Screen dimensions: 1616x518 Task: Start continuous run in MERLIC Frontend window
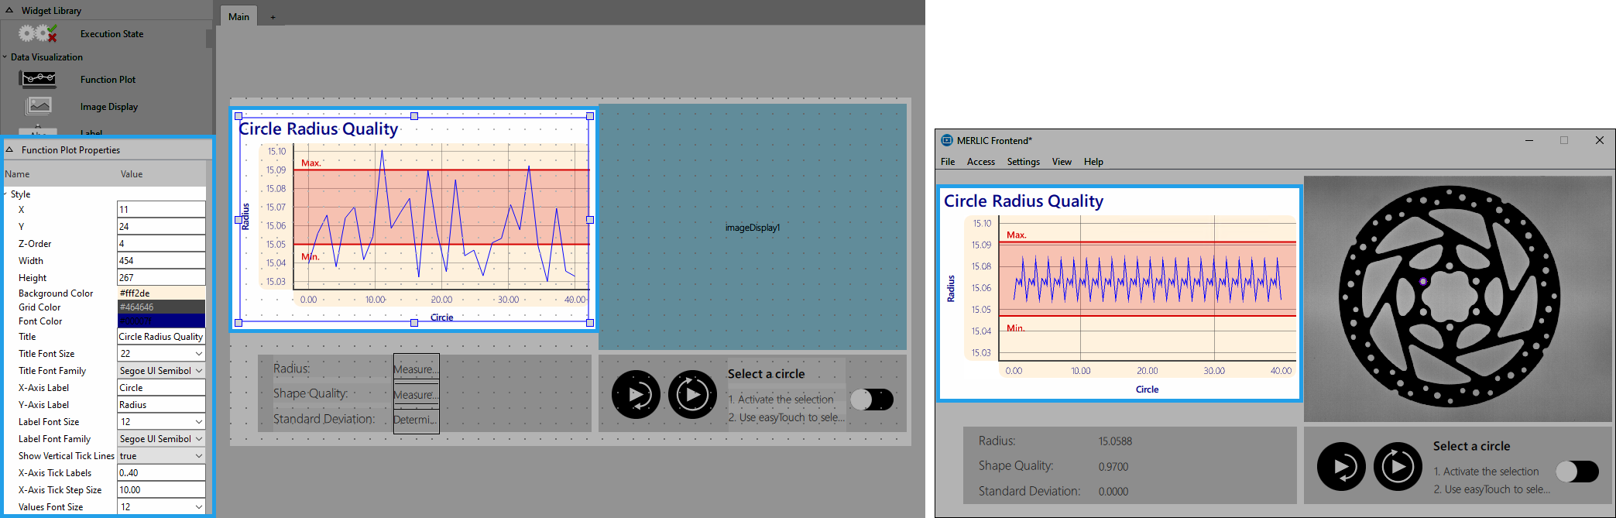1398,466
